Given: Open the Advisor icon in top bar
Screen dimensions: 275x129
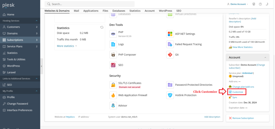Looking at the screenshot, I should (x=254, y=4).
